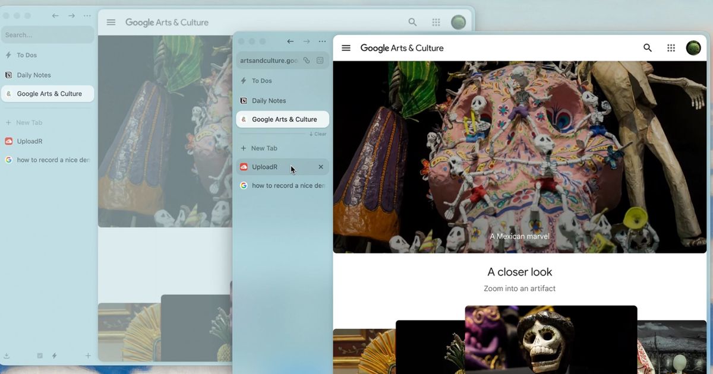Click the 'A Mexican marvel' caption text
Screen dimensions: 713x374
click(520, 236)
